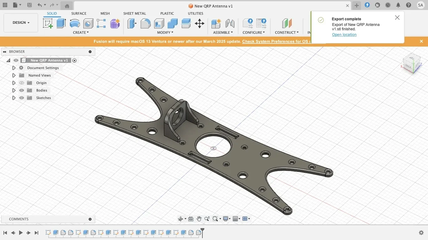The height and width of the screenshot is (240, 428).
Task: Open the data panel grid icon
Action: (5, 5)
